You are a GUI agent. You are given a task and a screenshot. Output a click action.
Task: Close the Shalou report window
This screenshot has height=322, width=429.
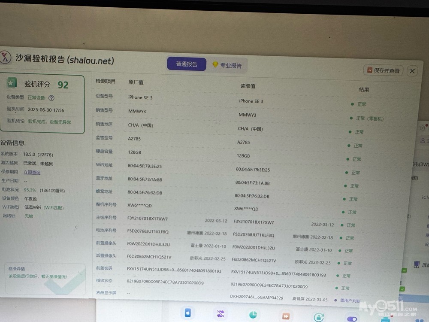[x=412, y=71]
